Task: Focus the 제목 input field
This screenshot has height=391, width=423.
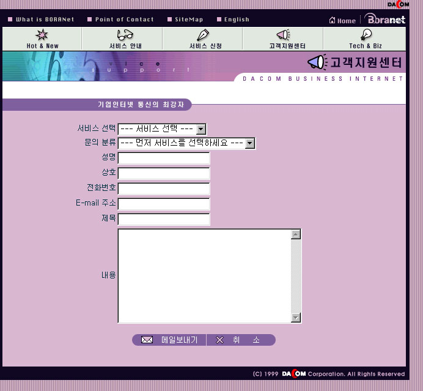Action: pyautogui.click(x=164, y=219)
